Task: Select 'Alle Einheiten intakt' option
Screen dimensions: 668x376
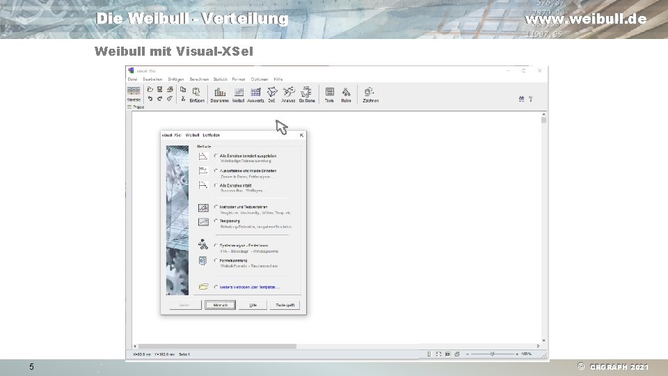Action: [x=216, y=185]
